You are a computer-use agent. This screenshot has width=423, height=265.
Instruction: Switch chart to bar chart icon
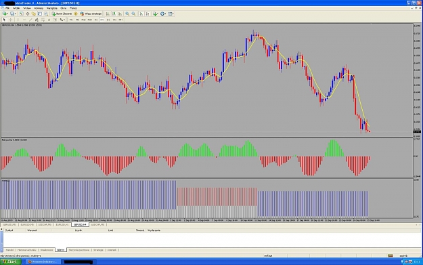108,14
